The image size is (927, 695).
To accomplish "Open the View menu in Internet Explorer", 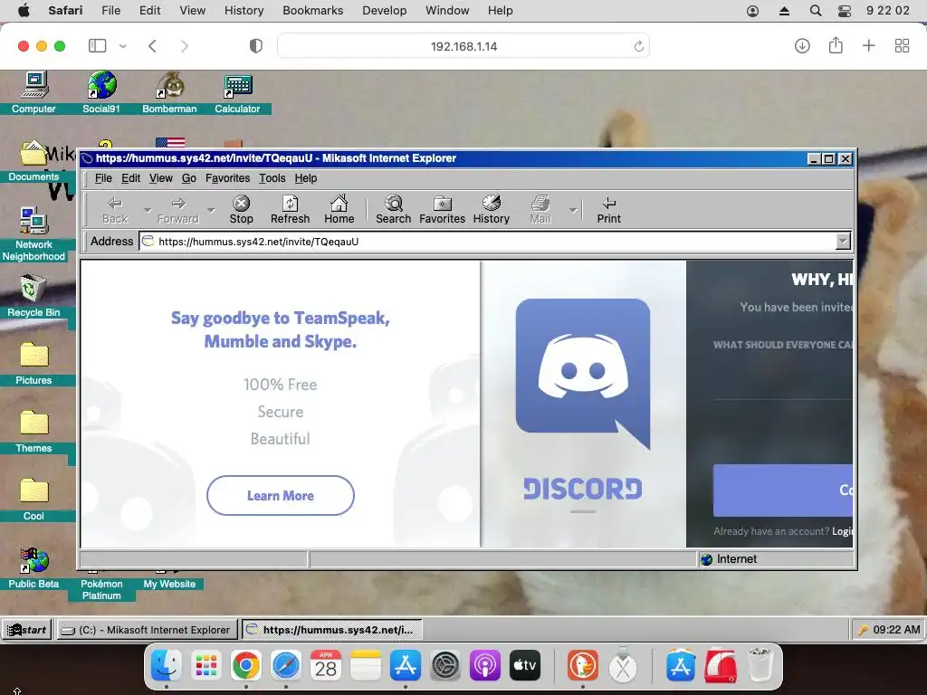I will (x=161, y=178).
